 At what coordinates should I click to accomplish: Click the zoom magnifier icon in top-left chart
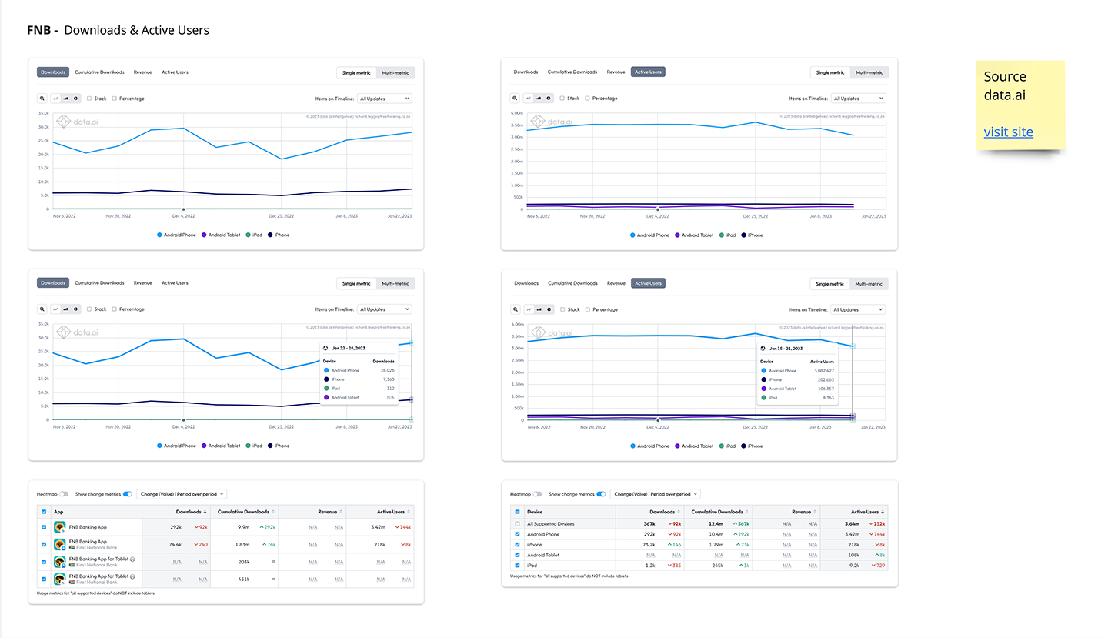pyautogui.click(x=43, y=99)
